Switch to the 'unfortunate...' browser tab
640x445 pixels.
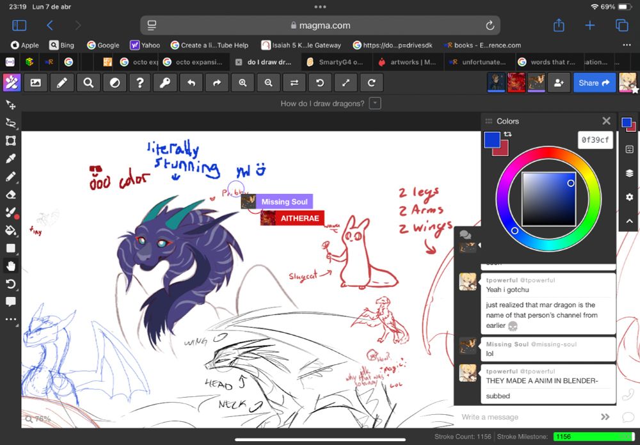coord(478,62)
